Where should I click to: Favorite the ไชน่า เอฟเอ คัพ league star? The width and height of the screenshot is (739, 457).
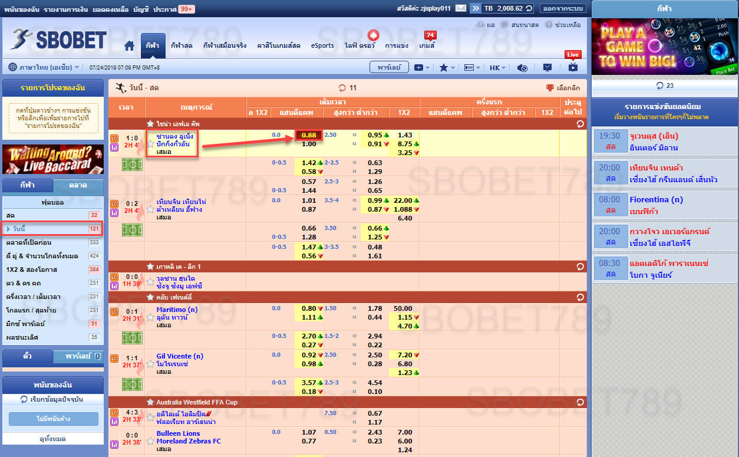[151, 124]
